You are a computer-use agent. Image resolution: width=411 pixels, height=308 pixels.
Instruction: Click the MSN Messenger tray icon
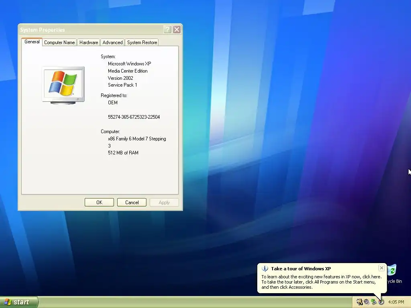pos(359,302)
